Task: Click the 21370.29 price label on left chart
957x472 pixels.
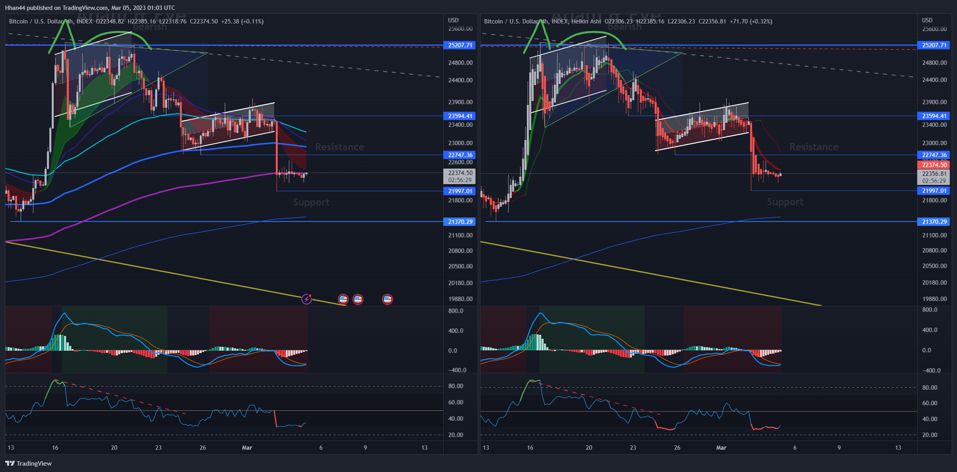Action: (460, 222)
